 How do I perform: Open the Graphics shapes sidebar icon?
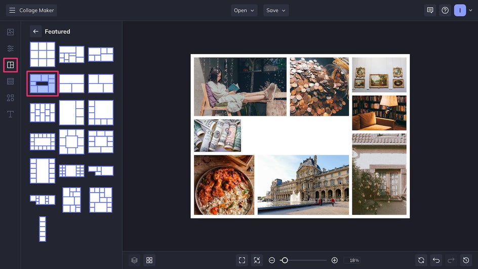(x=10, y=98)
